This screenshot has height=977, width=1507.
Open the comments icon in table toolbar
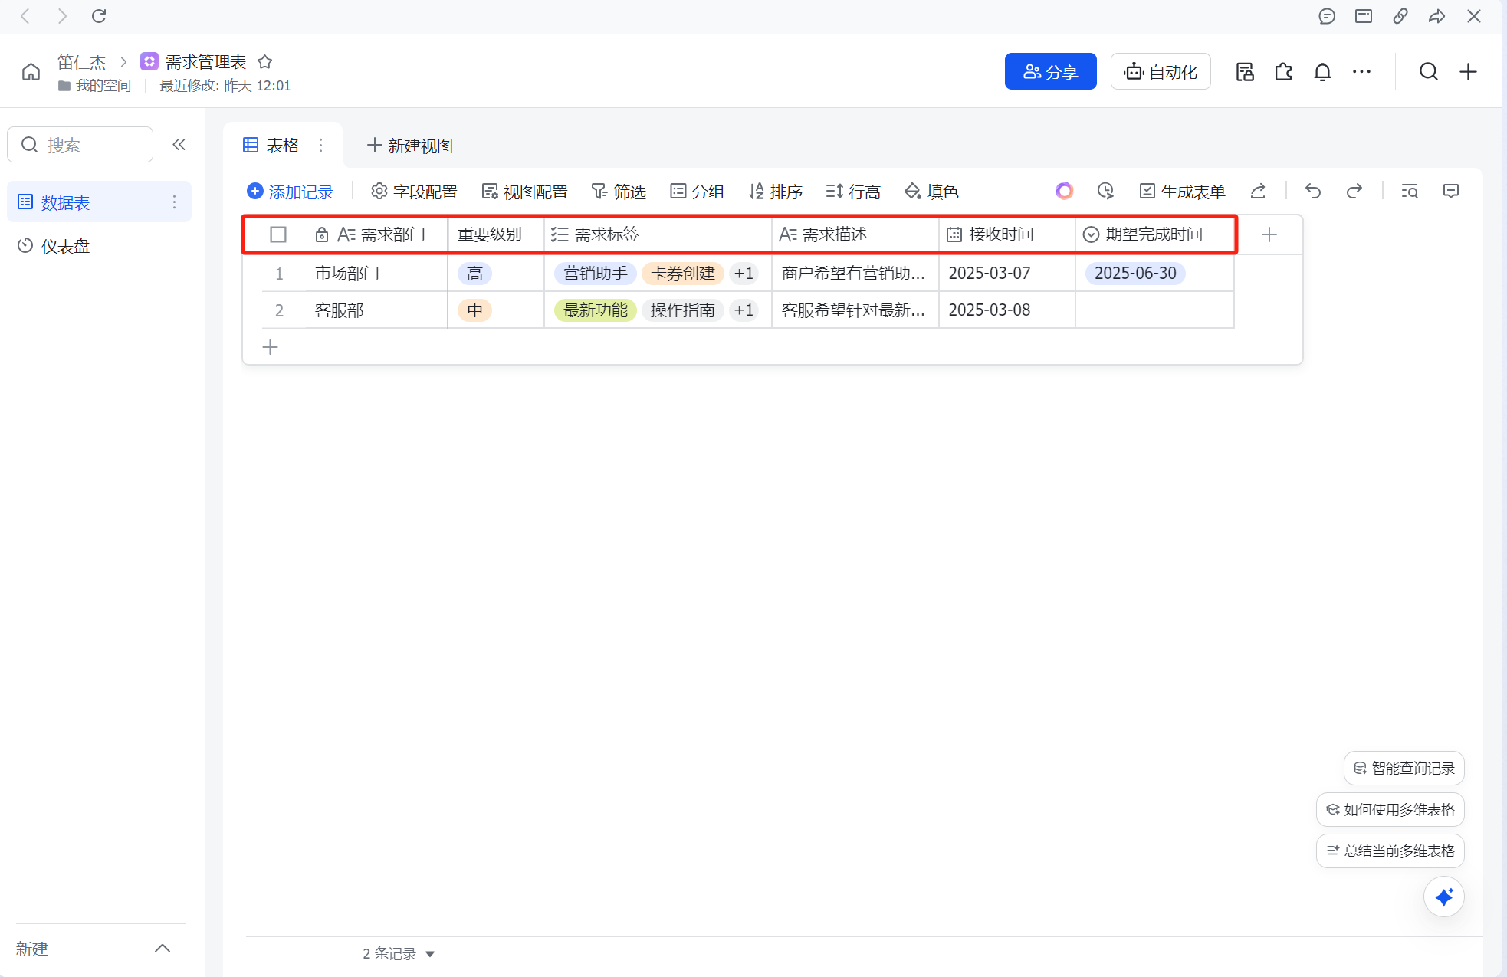pos(1450,191)
